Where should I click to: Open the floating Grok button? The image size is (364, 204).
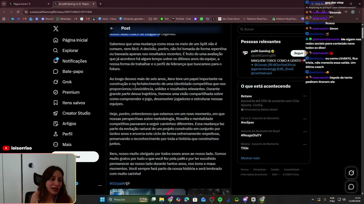tap(351, 173)
